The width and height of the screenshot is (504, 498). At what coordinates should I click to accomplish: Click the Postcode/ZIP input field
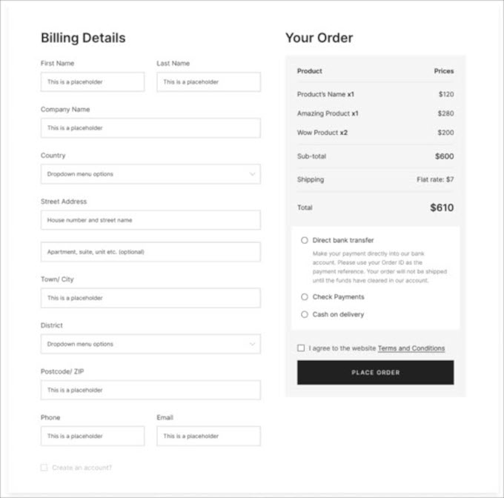tap(150, 390)
